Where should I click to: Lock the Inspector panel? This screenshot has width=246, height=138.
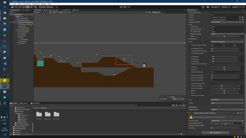pos(242,10)
